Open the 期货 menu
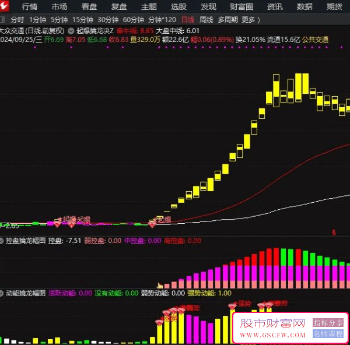350x345 pixels. click(334, 6)
